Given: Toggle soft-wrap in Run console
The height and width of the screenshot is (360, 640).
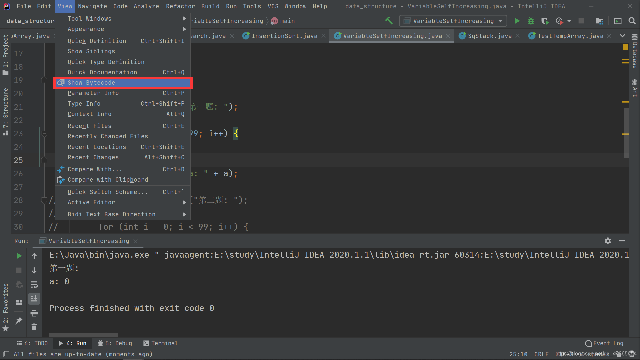Looking at the screenshot, I should (34, 285).
